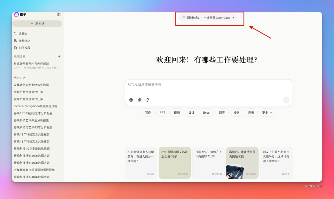This screenshot has width=334, height=199.
Task: Click the lightbulb suggestion icon
Action: [x=148, y=100]
